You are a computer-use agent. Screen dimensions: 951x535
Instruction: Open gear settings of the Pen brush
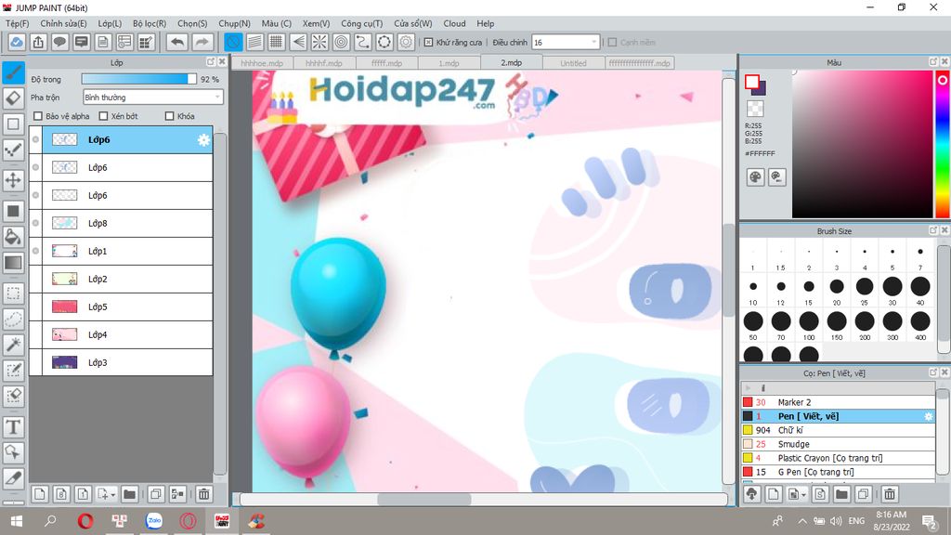pyautogui.click(x=928, y=416)
